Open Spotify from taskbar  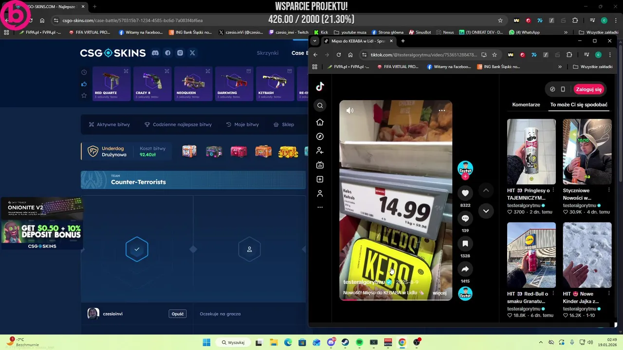pos(359,342)
